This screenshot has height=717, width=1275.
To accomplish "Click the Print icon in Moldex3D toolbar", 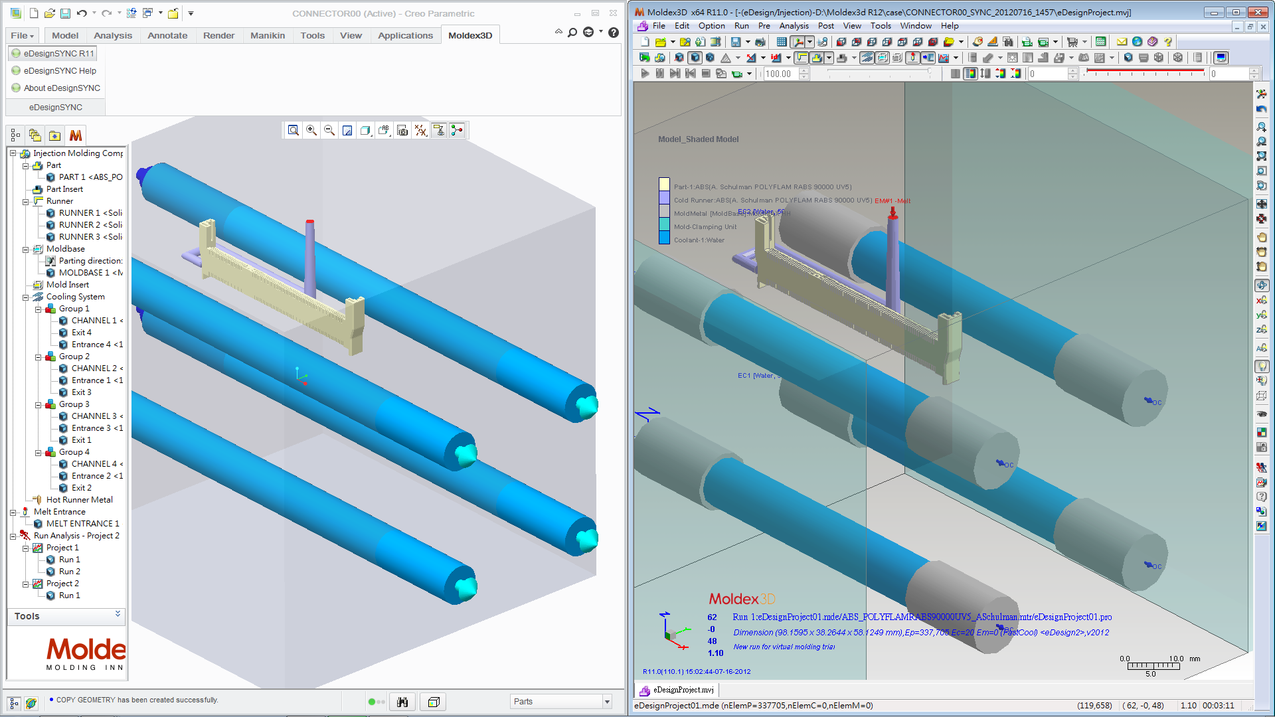I will click(x=760, y=42).
